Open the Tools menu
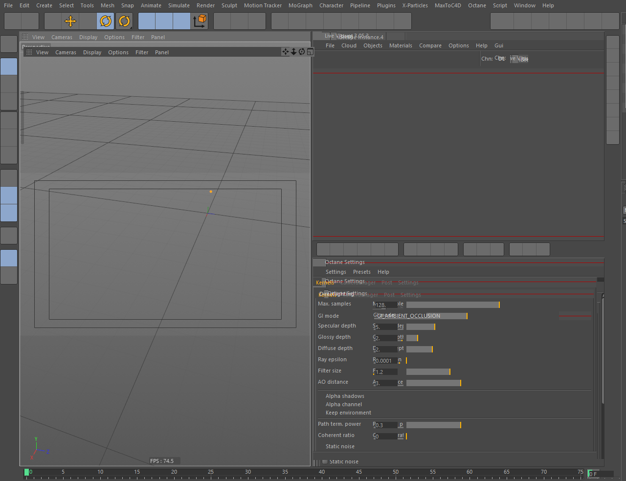Screen dimensions: 626x481 coord(87,5)
